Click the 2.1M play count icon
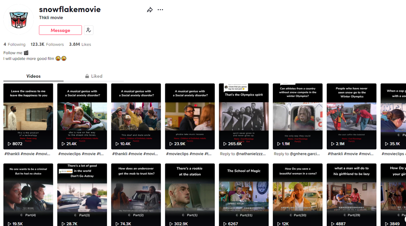 (x=333, y=144)
